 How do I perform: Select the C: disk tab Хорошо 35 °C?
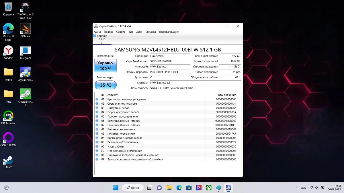tap(102, 39)
